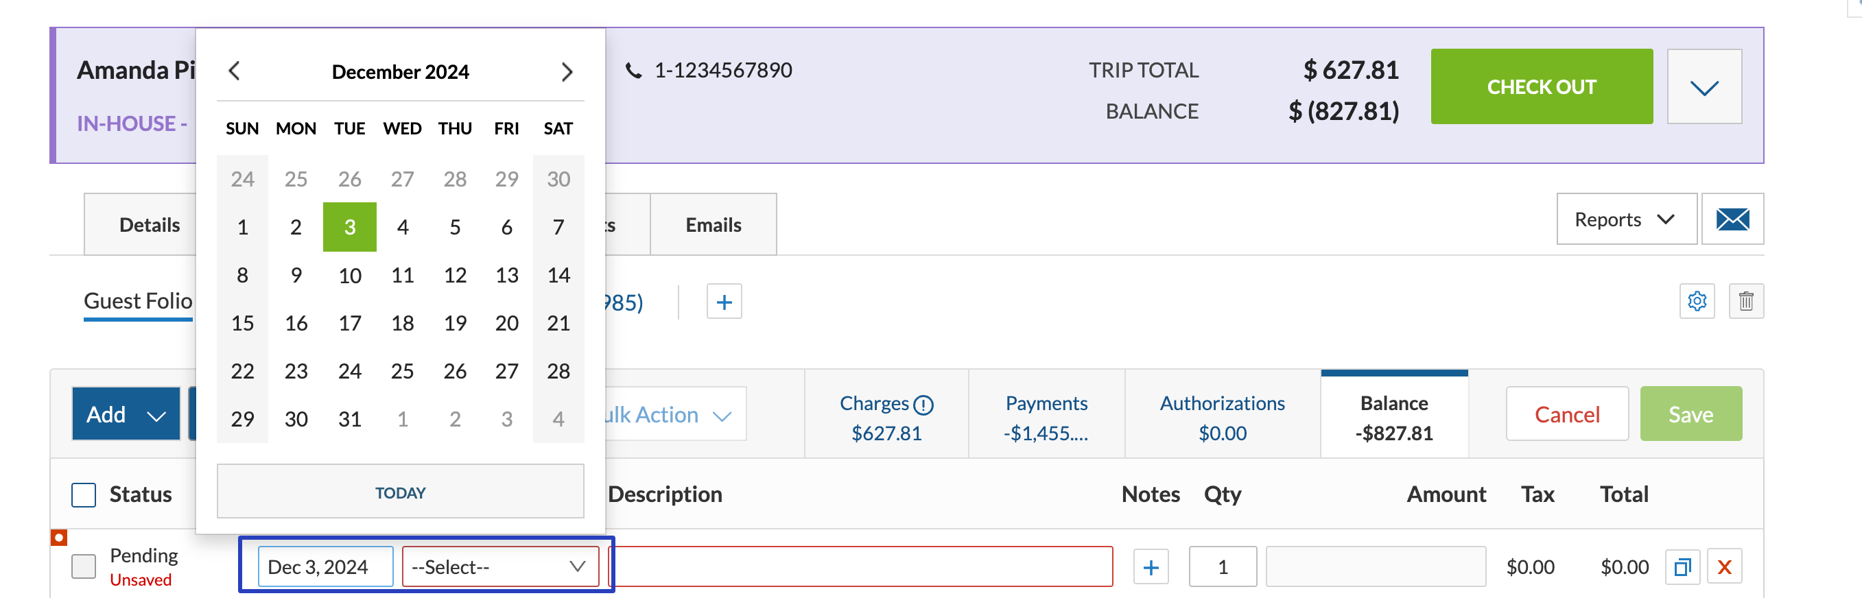1862x598 pixels.
Task: Switch to the Emails tab
Action: pos(713,225)
